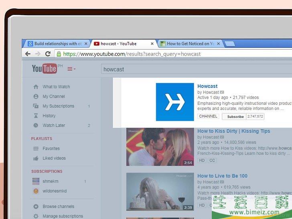Click the How to Kiss Dirty thumbnail
The height and width of the screenshot is (219, 292).
point(160,147)
